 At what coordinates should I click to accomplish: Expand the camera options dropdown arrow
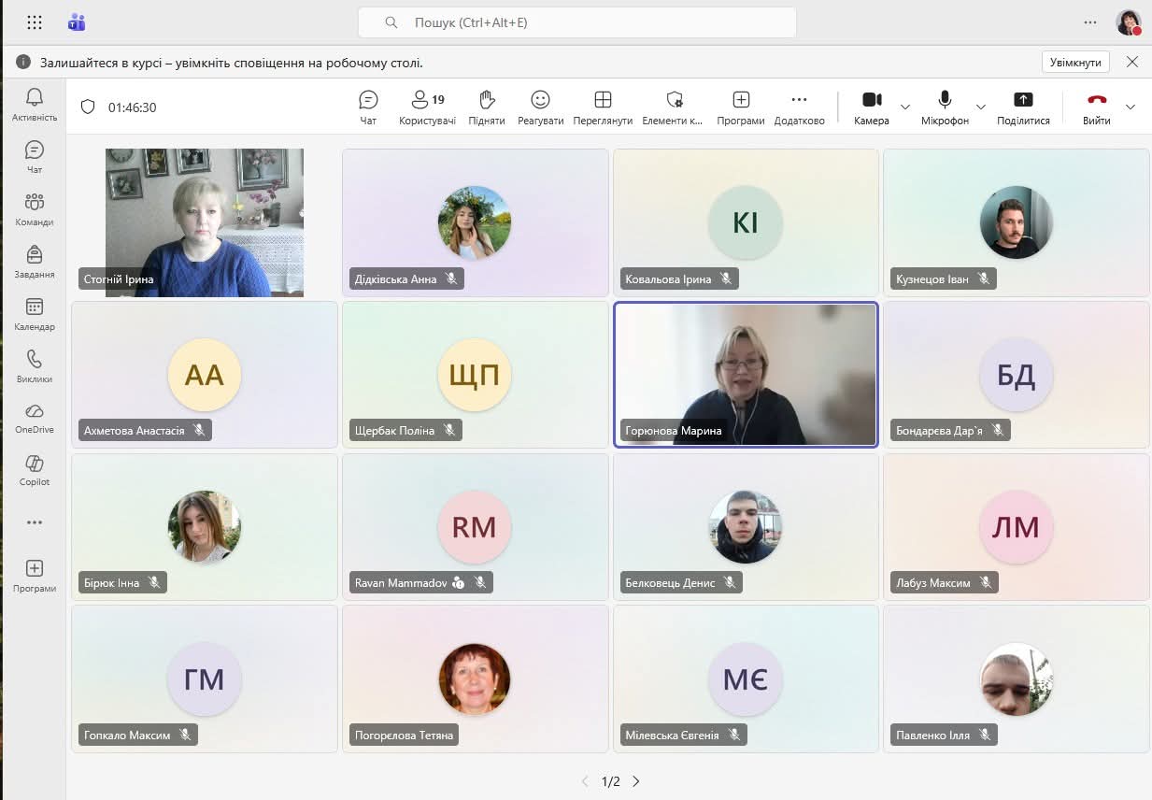click(905, 107)
